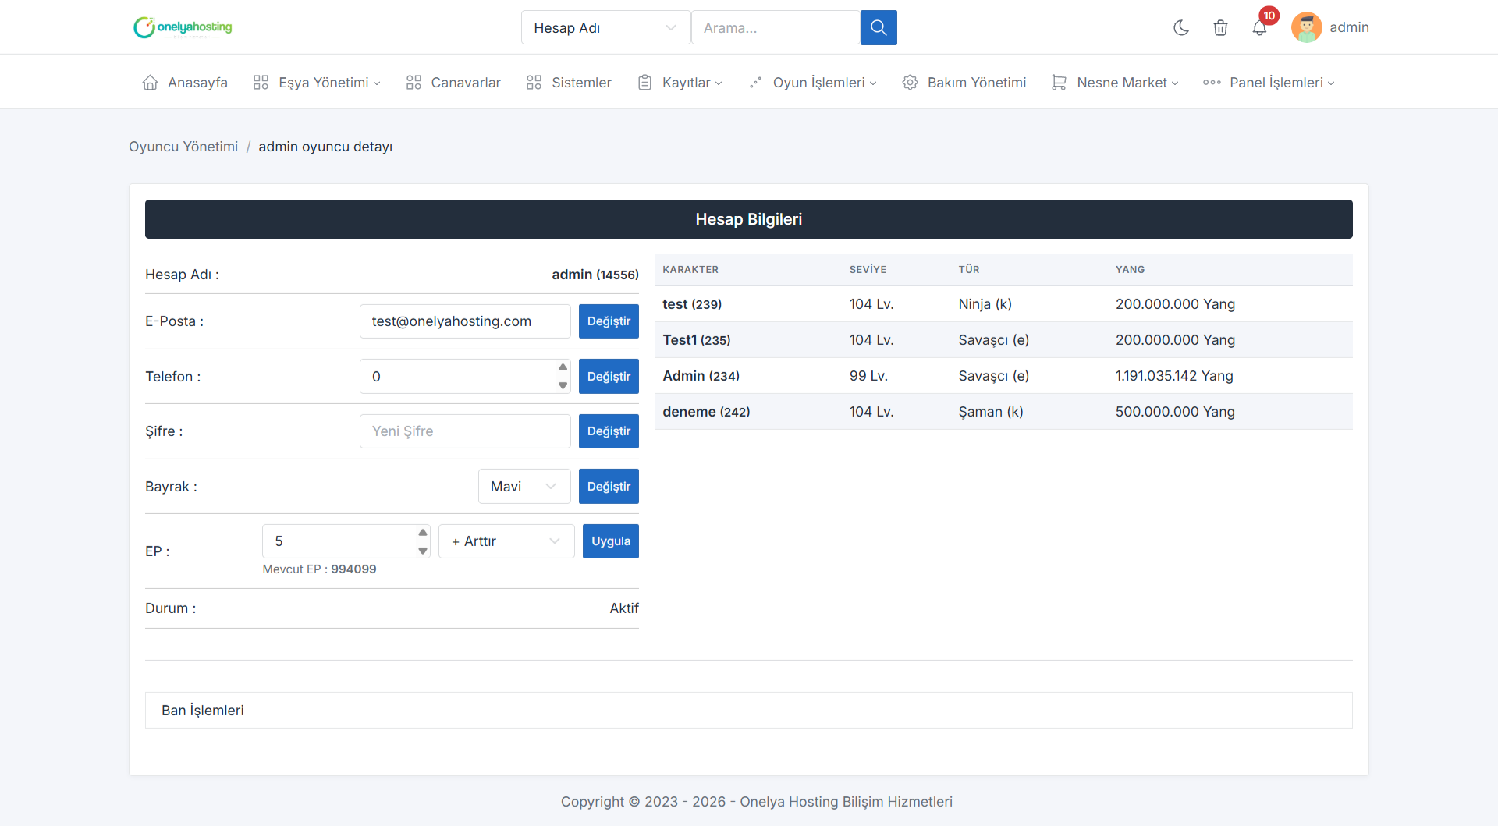Click Değiştir button for Bayrak
The width and height of the screenshot is (1498, 826).
click(x=609, y=487)
